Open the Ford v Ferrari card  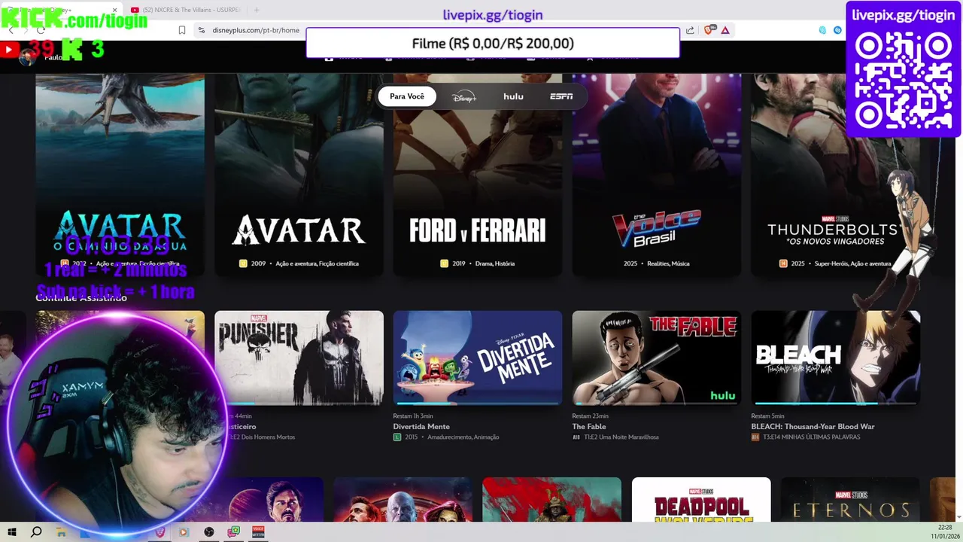478,175
